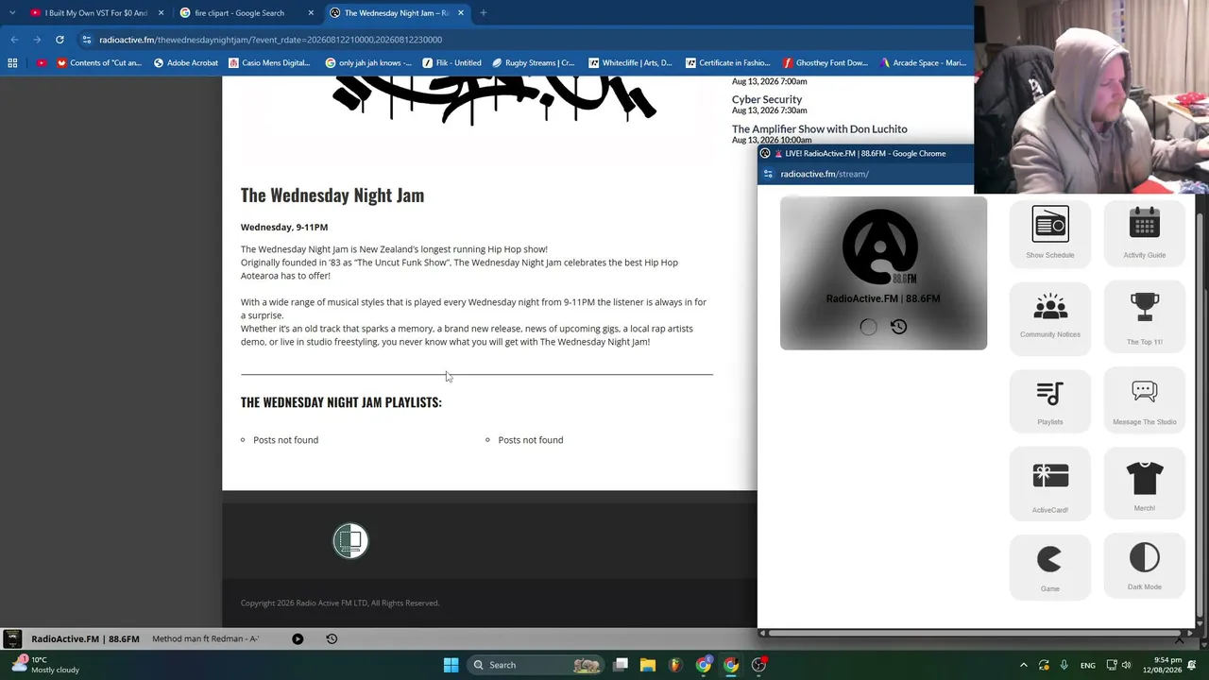Click the footer badge icon
The width and height of the screenshot is (1209, 680).
350,541
